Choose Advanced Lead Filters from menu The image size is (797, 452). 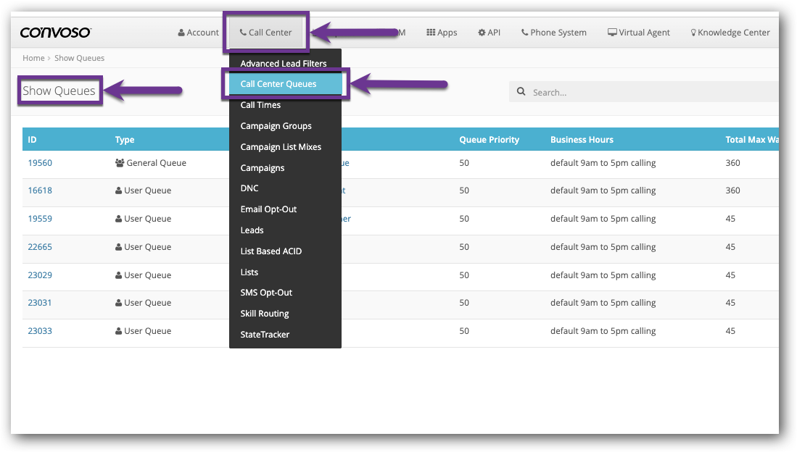(284, 64)
